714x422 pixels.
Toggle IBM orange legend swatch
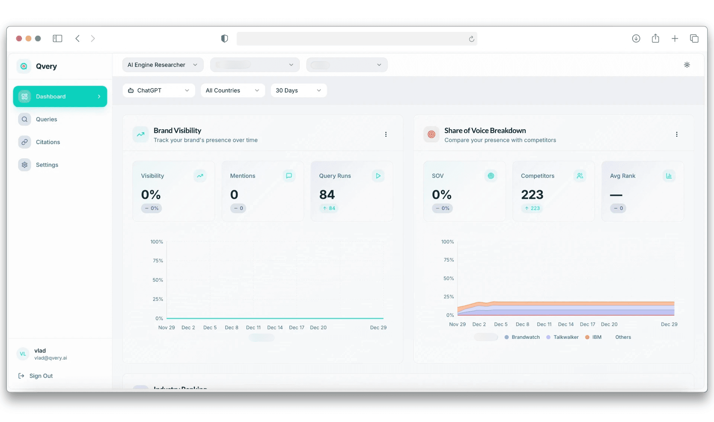tap(587, 337)
